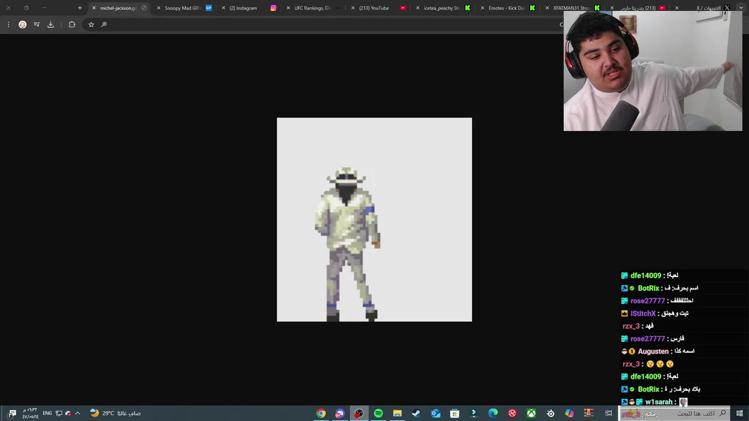
Task: Click the streamer webcam overlay
Action: click(652, 70)
